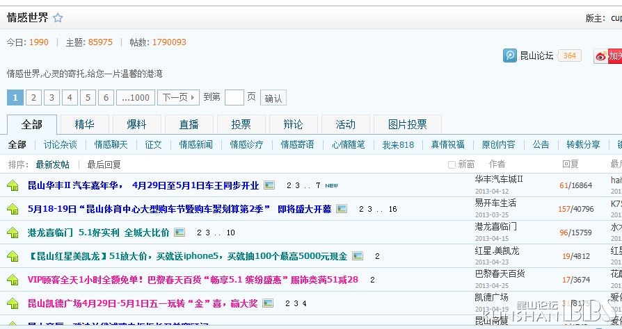This screenshot has width=622, height=329.
Task: Click the page number input box
Action: pos(234,98)
